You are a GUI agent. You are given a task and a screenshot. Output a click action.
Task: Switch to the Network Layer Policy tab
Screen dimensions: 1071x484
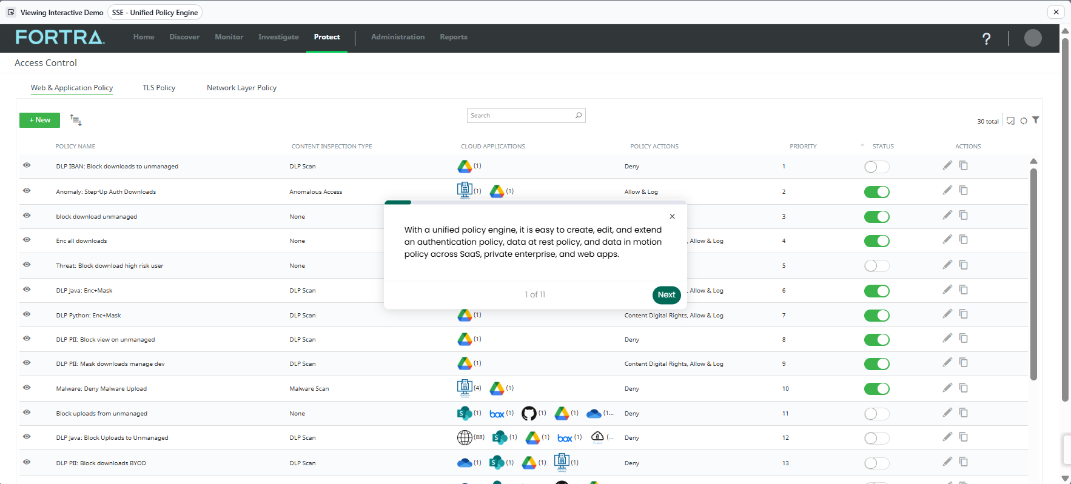click(241, 88)
